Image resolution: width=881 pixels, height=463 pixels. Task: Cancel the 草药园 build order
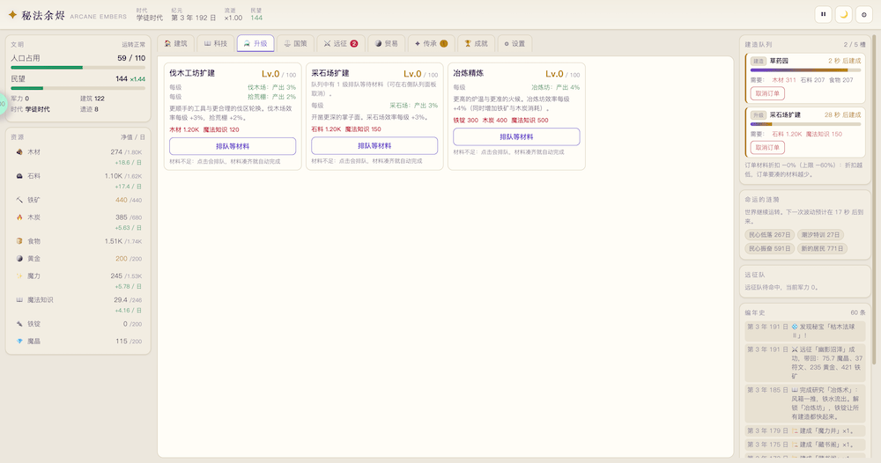coord(767,93)
